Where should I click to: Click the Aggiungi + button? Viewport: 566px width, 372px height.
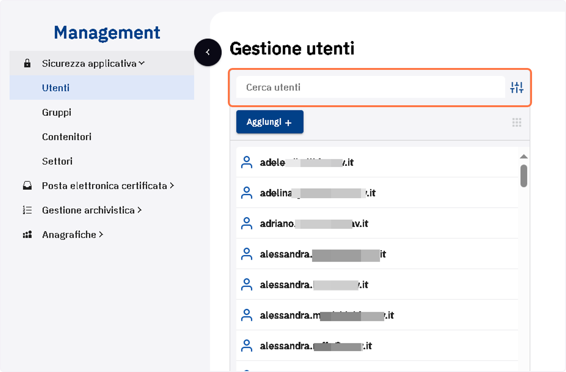click(x=270, y=122)
